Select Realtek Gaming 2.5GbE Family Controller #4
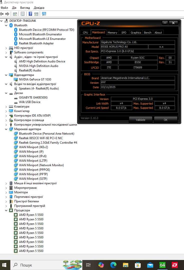 tap(48, 143)
